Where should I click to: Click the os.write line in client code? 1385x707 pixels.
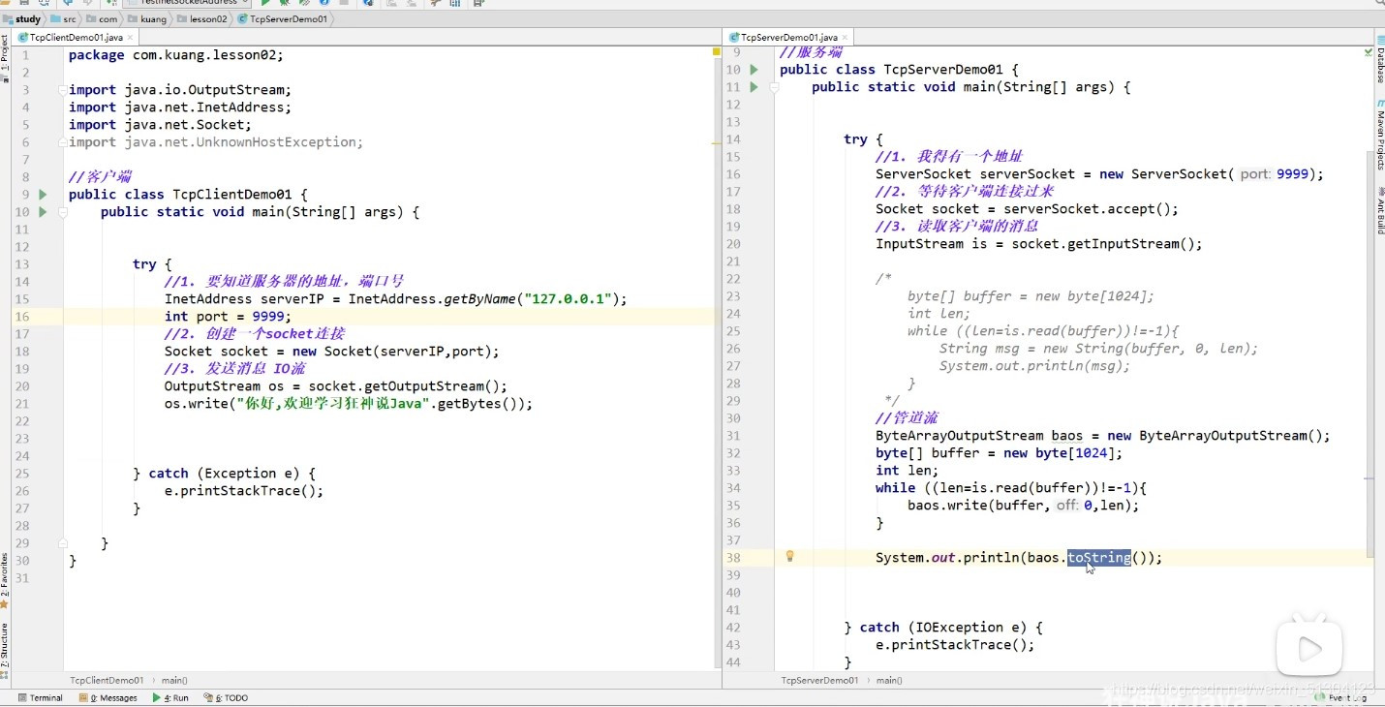[x=349, y=404]
